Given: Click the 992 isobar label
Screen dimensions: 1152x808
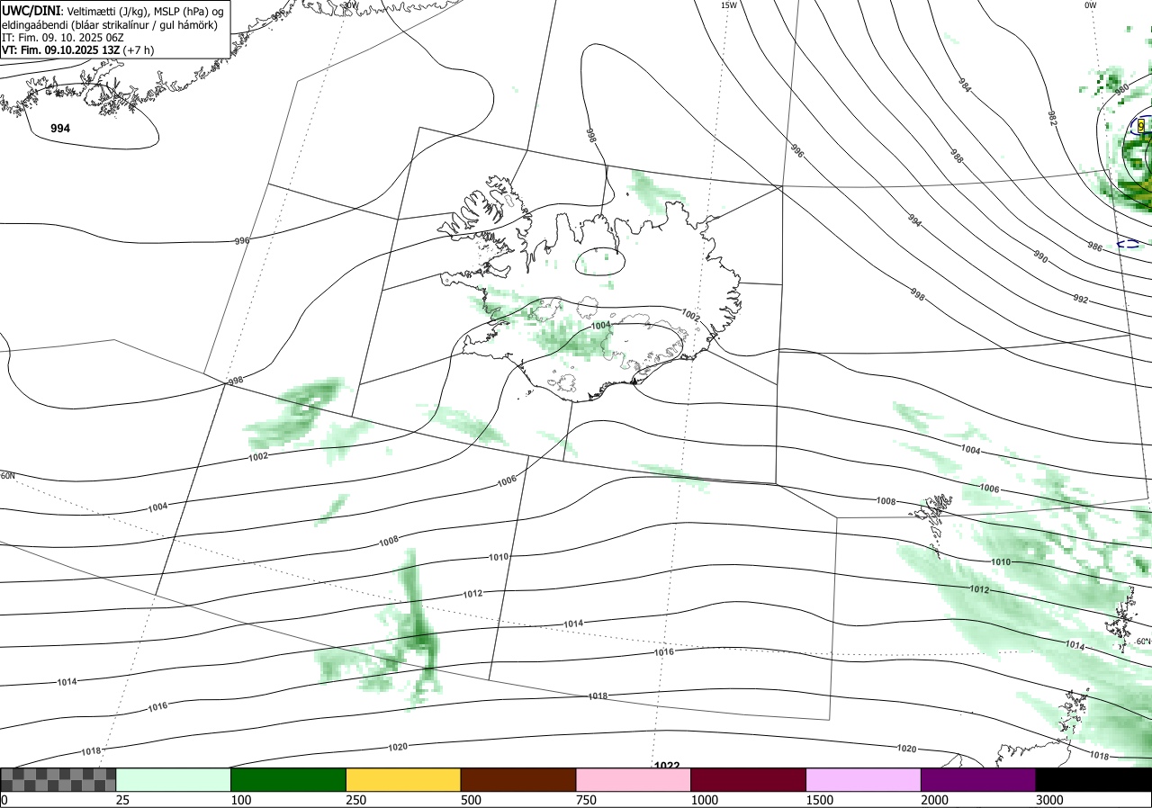Looking at the screenshot, I should pyautogui.click(x=1081, y=299).
